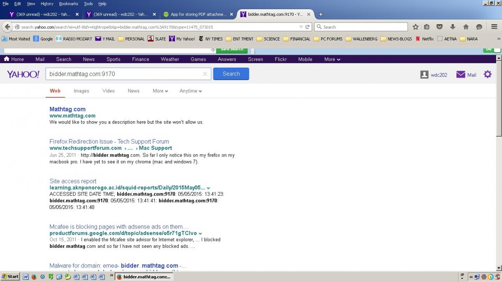
Task: Open history dropdown in URL bar
Action: [300, 27]
